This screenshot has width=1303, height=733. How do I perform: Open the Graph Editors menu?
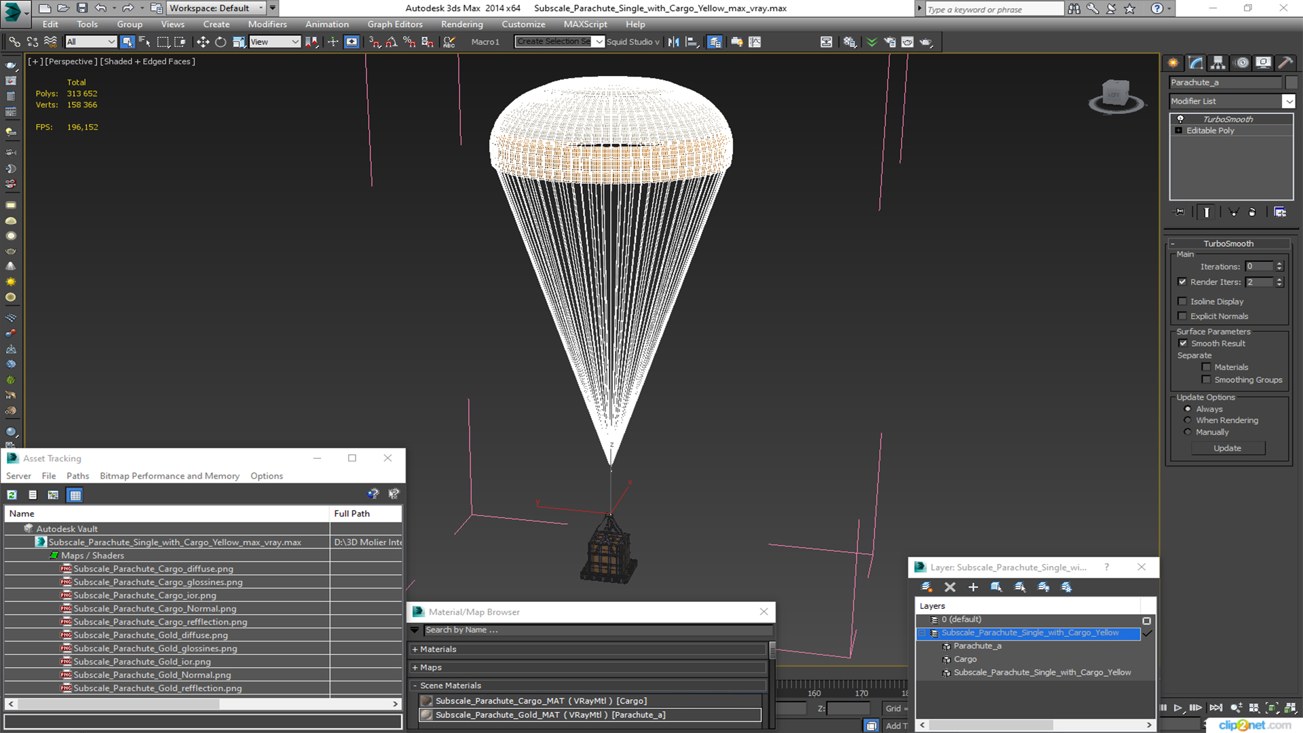click(x=395, y=24)
